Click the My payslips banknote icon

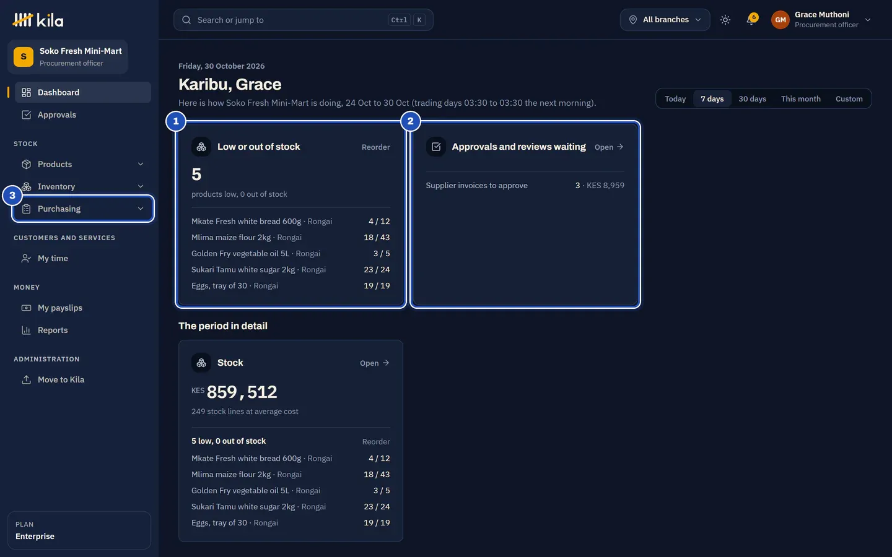(26, 308)
